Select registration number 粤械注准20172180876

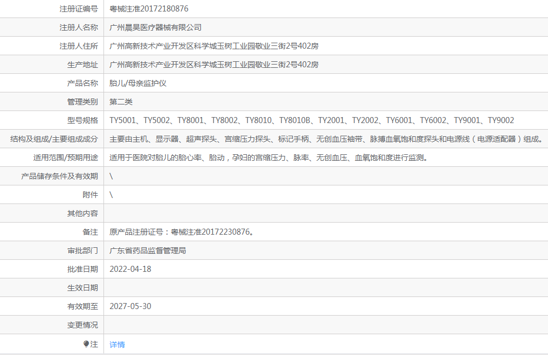pyautogui.click(x=149, y=9)
